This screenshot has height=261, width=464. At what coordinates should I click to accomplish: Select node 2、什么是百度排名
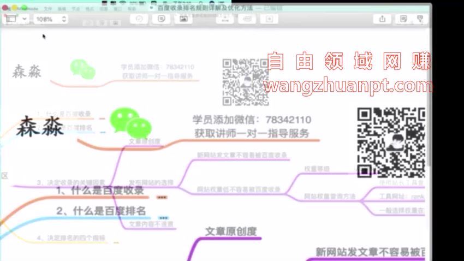tap(101, 211)
